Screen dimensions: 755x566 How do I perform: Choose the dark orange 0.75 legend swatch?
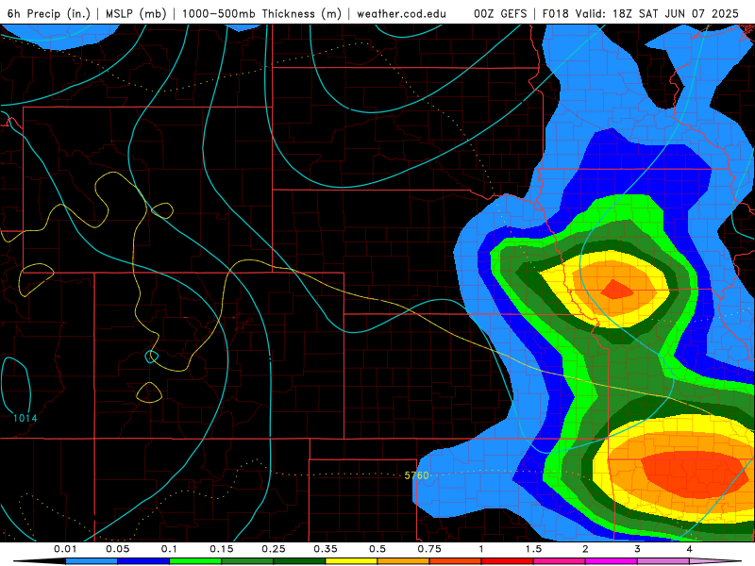pos(456,561)
